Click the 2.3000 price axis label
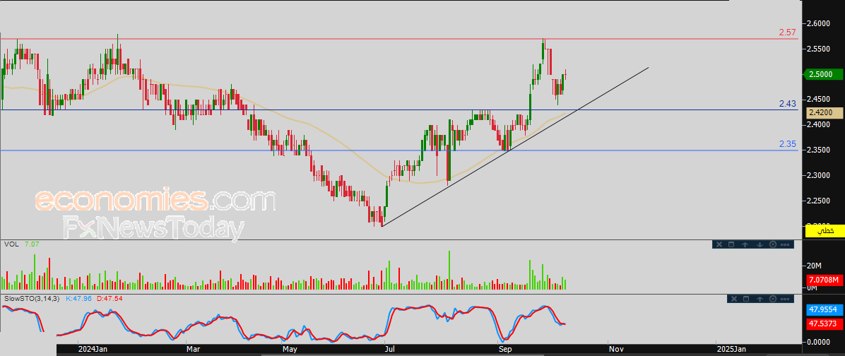Screen dimensions: 845x356 coord(819,175)
